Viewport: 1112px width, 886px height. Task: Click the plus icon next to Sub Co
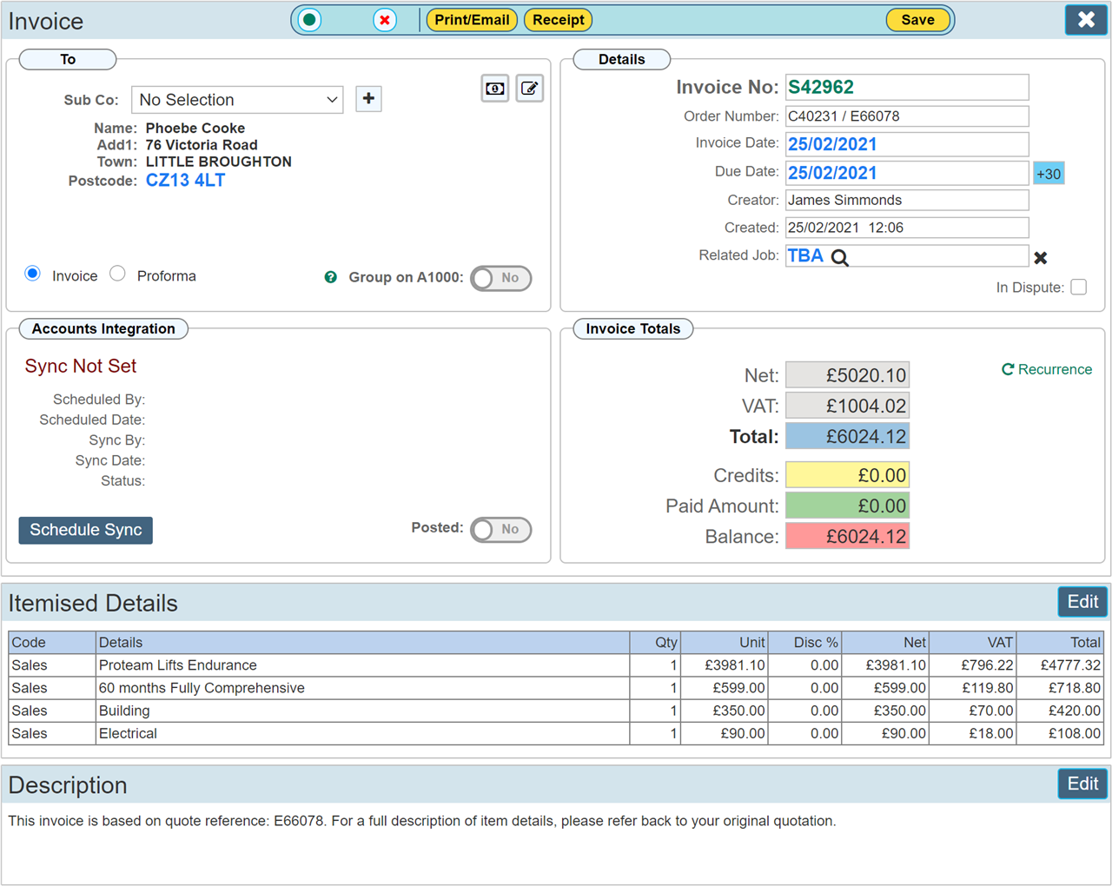368,99
